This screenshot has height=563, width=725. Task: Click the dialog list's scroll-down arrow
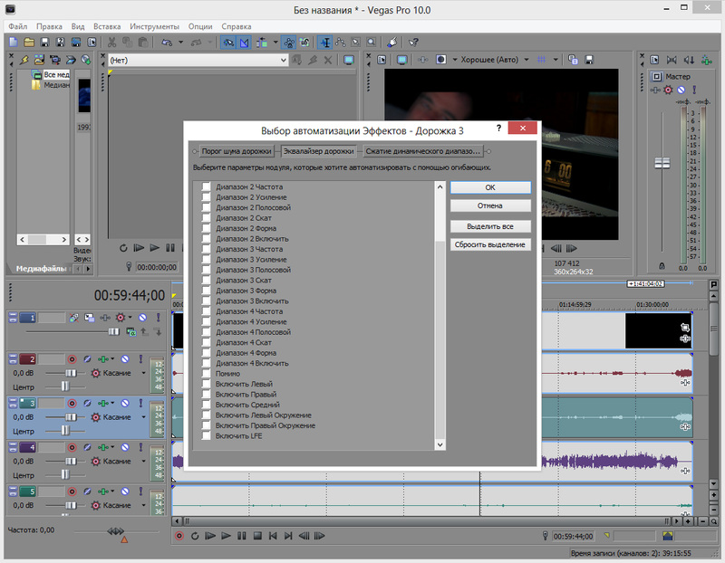[440, 444]
